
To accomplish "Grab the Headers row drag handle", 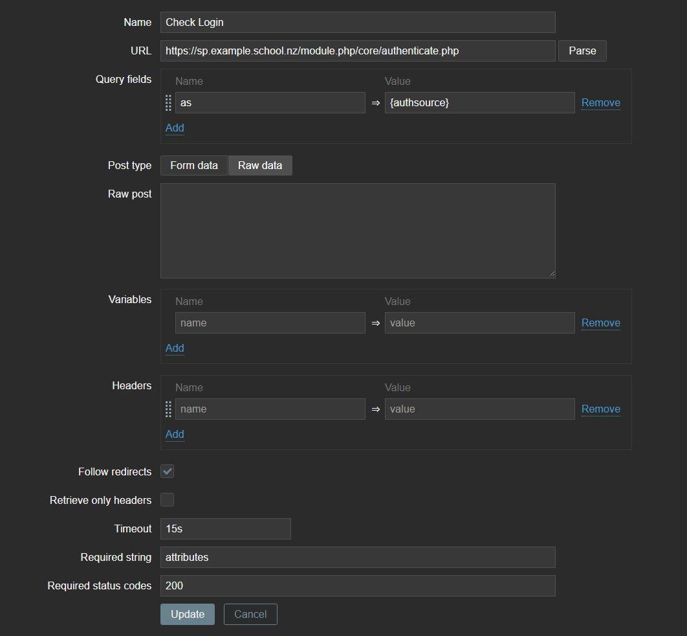I will [x=168, y=409].
